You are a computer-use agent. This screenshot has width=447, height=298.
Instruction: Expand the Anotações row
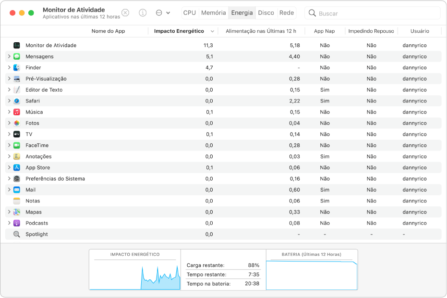[9, 157]
